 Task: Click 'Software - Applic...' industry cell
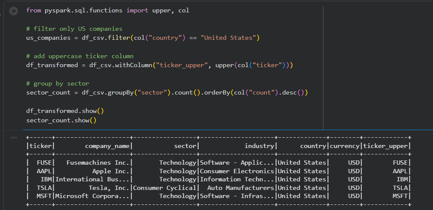237,163
